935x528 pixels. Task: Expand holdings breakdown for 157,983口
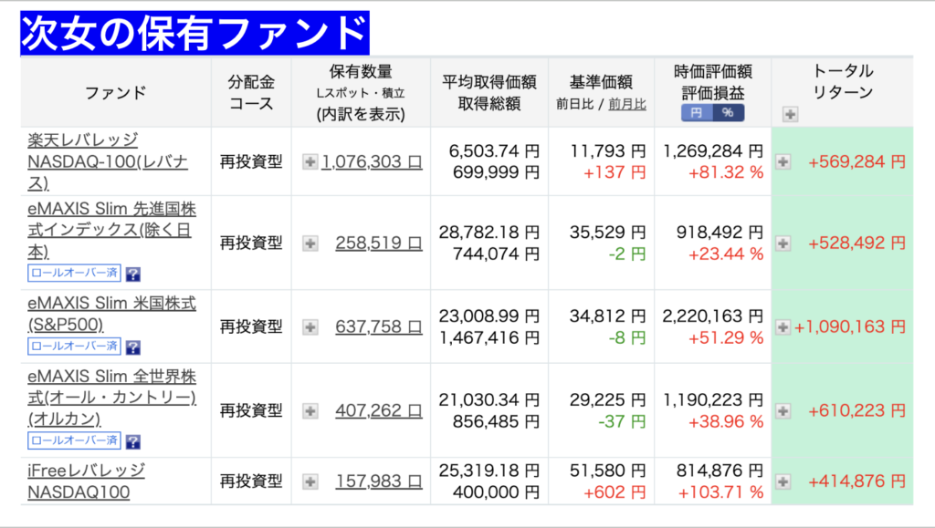pos(310,481)
